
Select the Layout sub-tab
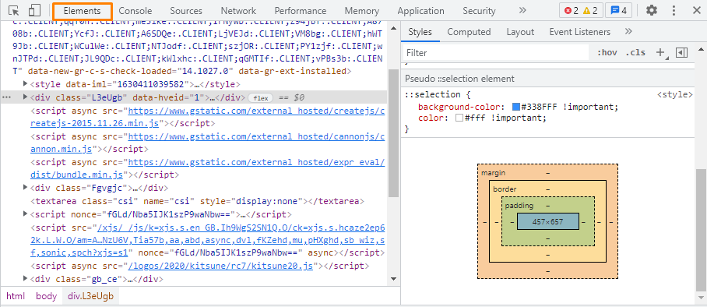(520, 32)
